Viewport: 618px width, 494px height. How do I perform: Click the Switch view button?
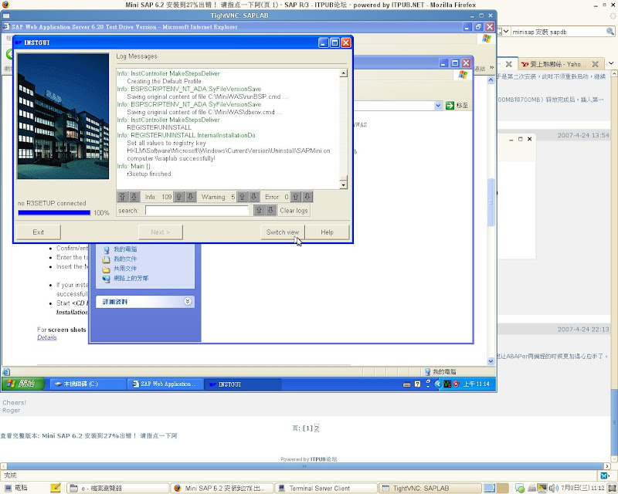tap(283, 232)
